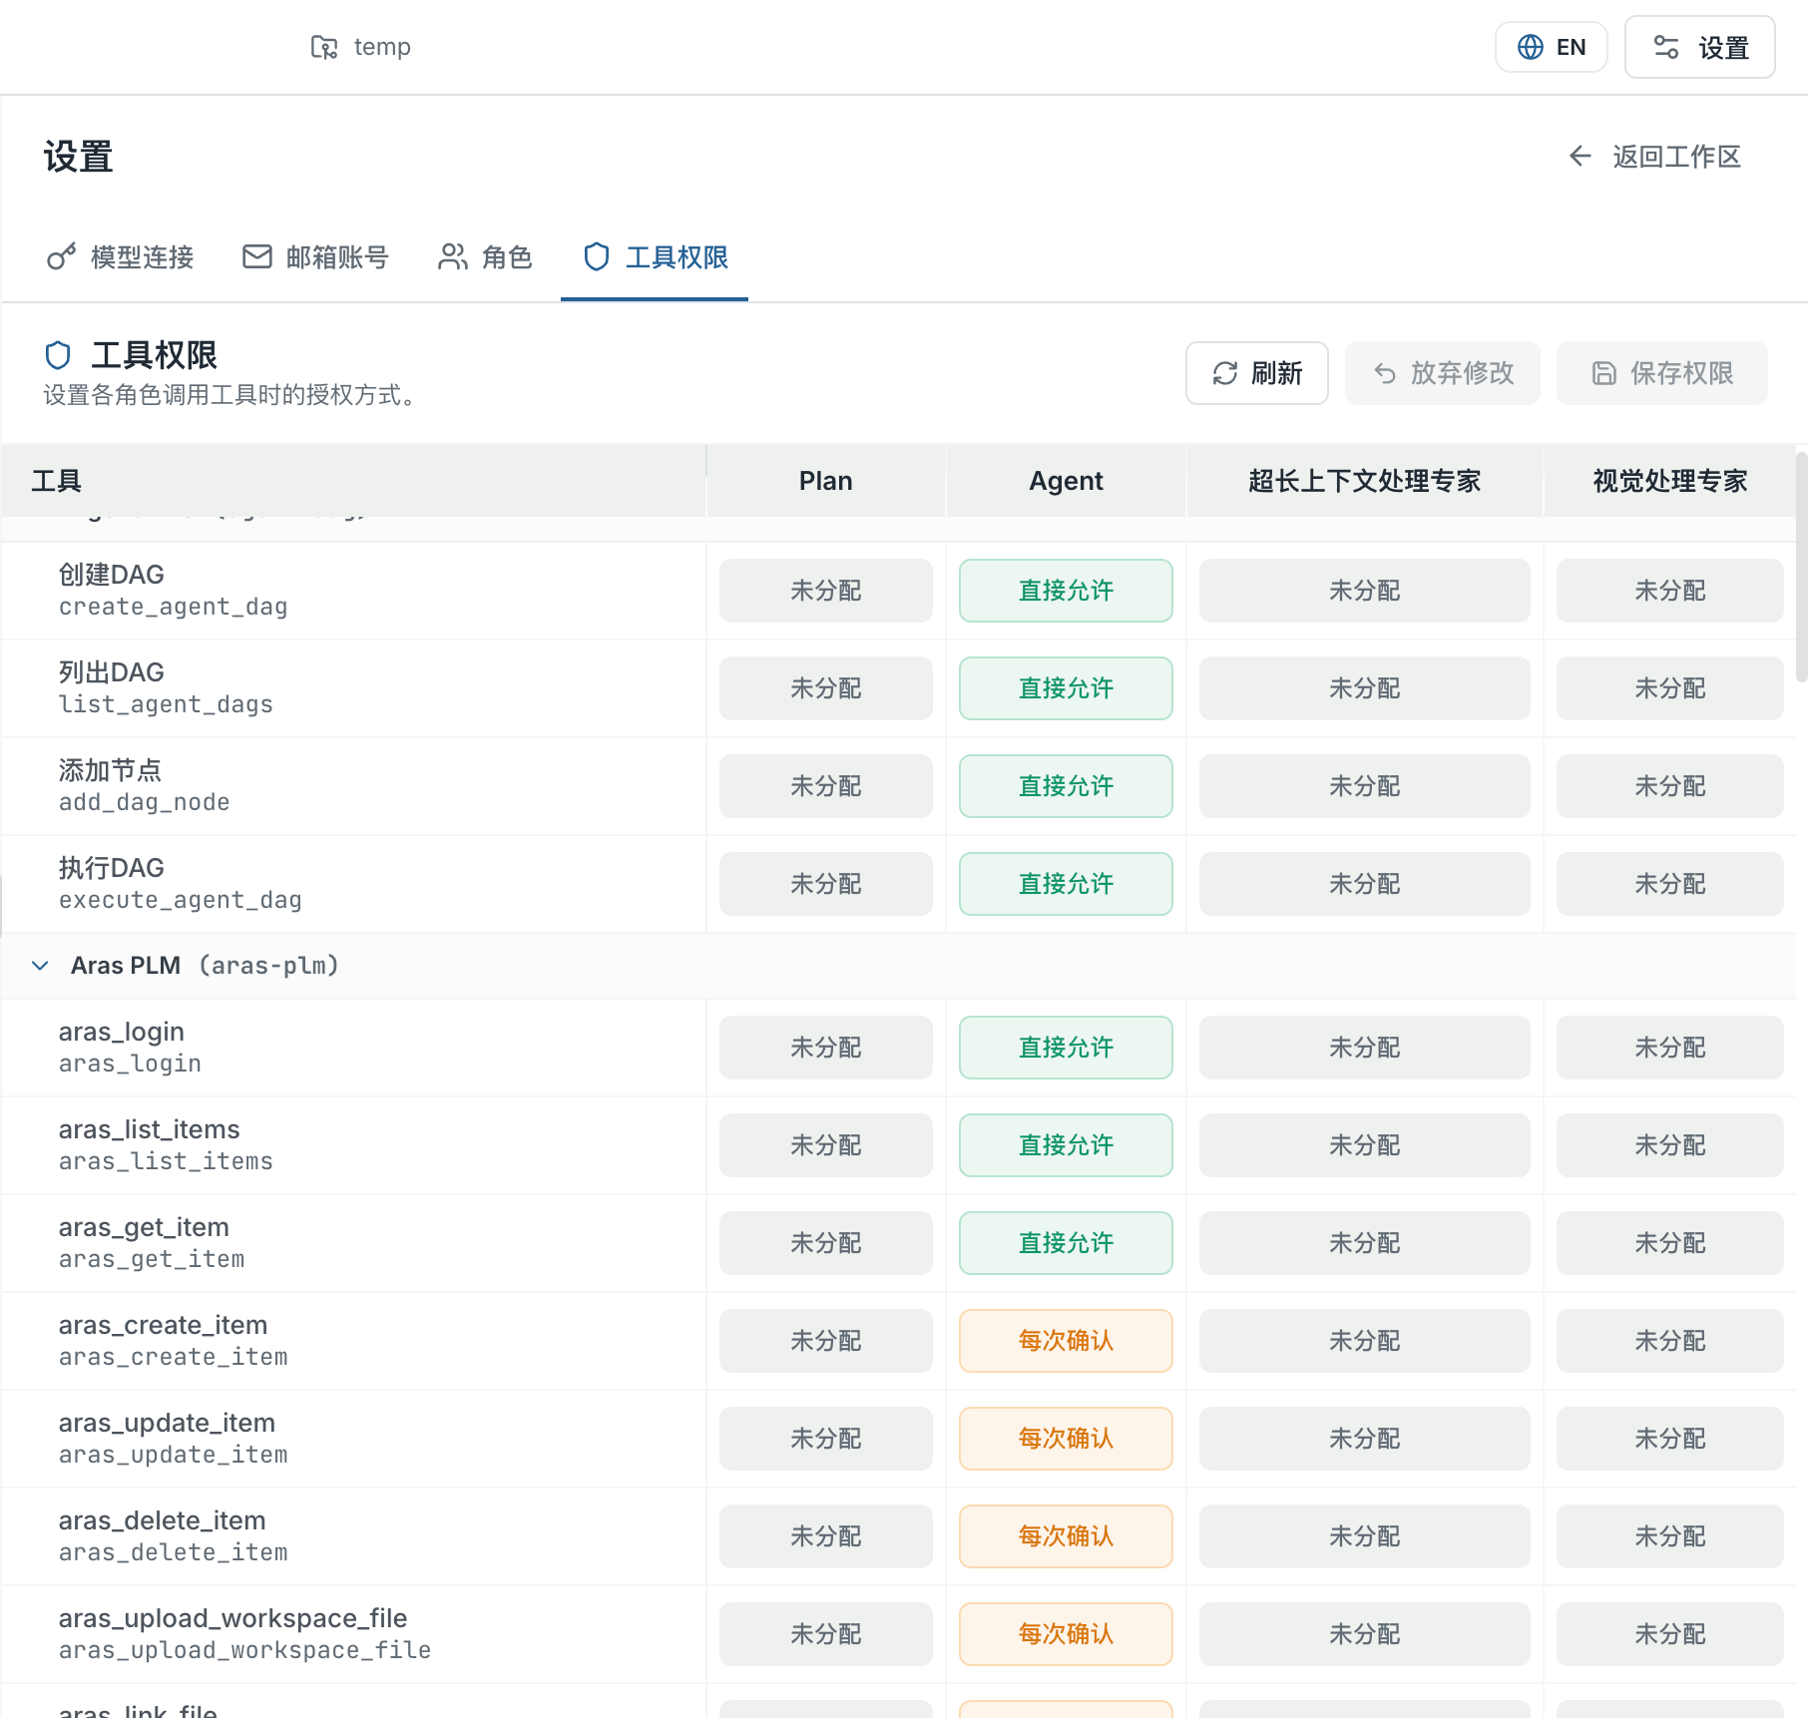Set 每次确认 permission for aras_create_item Agent
The height and width of the screenshot is (1718, 1808).
click(1066, 1341)
